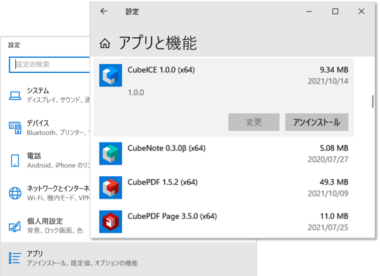Click the 2020/07/27 install date
380x276 pixels.
click(x=328, y=159)
